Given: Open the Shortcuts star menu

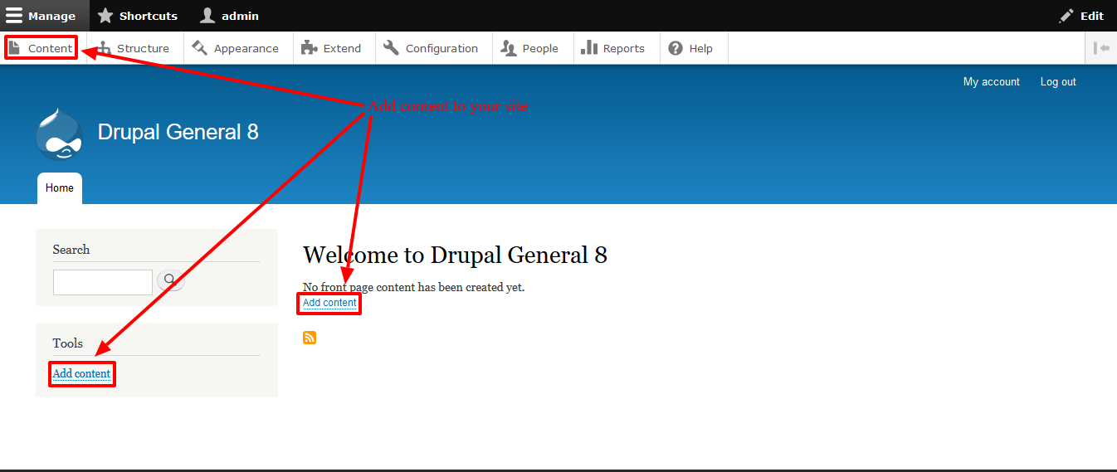Looking at the screenshot, I should tap(138, 16).
